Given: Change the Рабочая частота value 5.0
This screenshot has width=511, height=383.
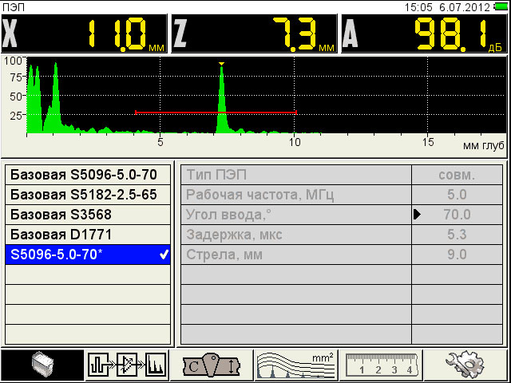Looking at the screenshot, I should tap(457, 194).
